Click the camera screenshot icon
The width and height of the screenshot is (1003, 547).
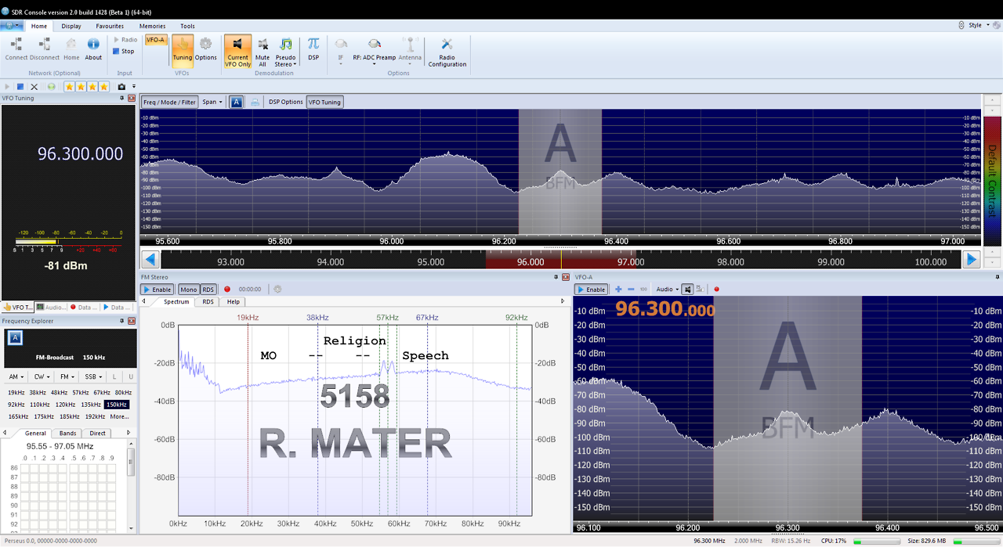[121, 86]
